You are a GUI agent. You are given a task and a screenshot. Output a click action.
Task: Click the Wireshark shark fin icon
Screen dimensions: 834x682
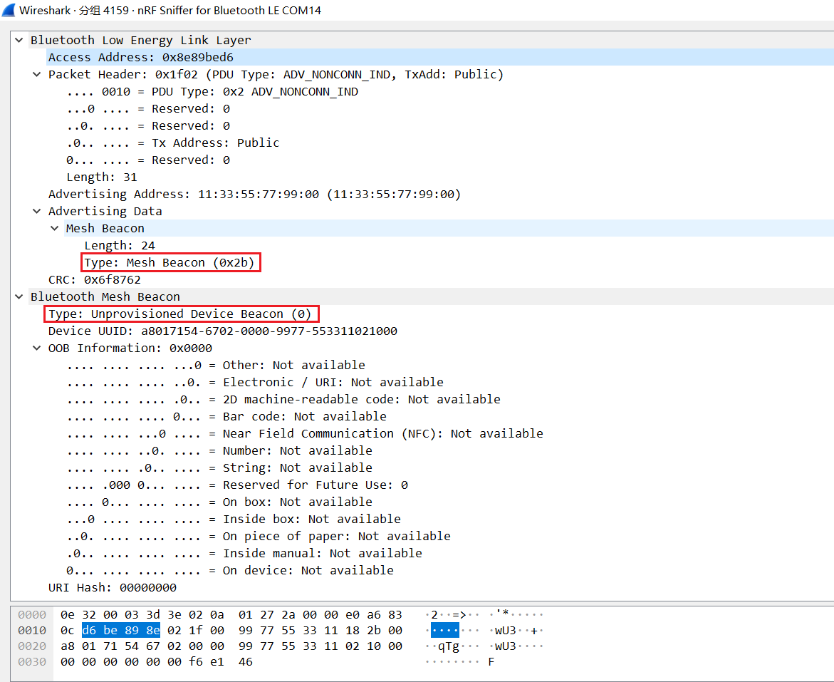pos(9,10)
